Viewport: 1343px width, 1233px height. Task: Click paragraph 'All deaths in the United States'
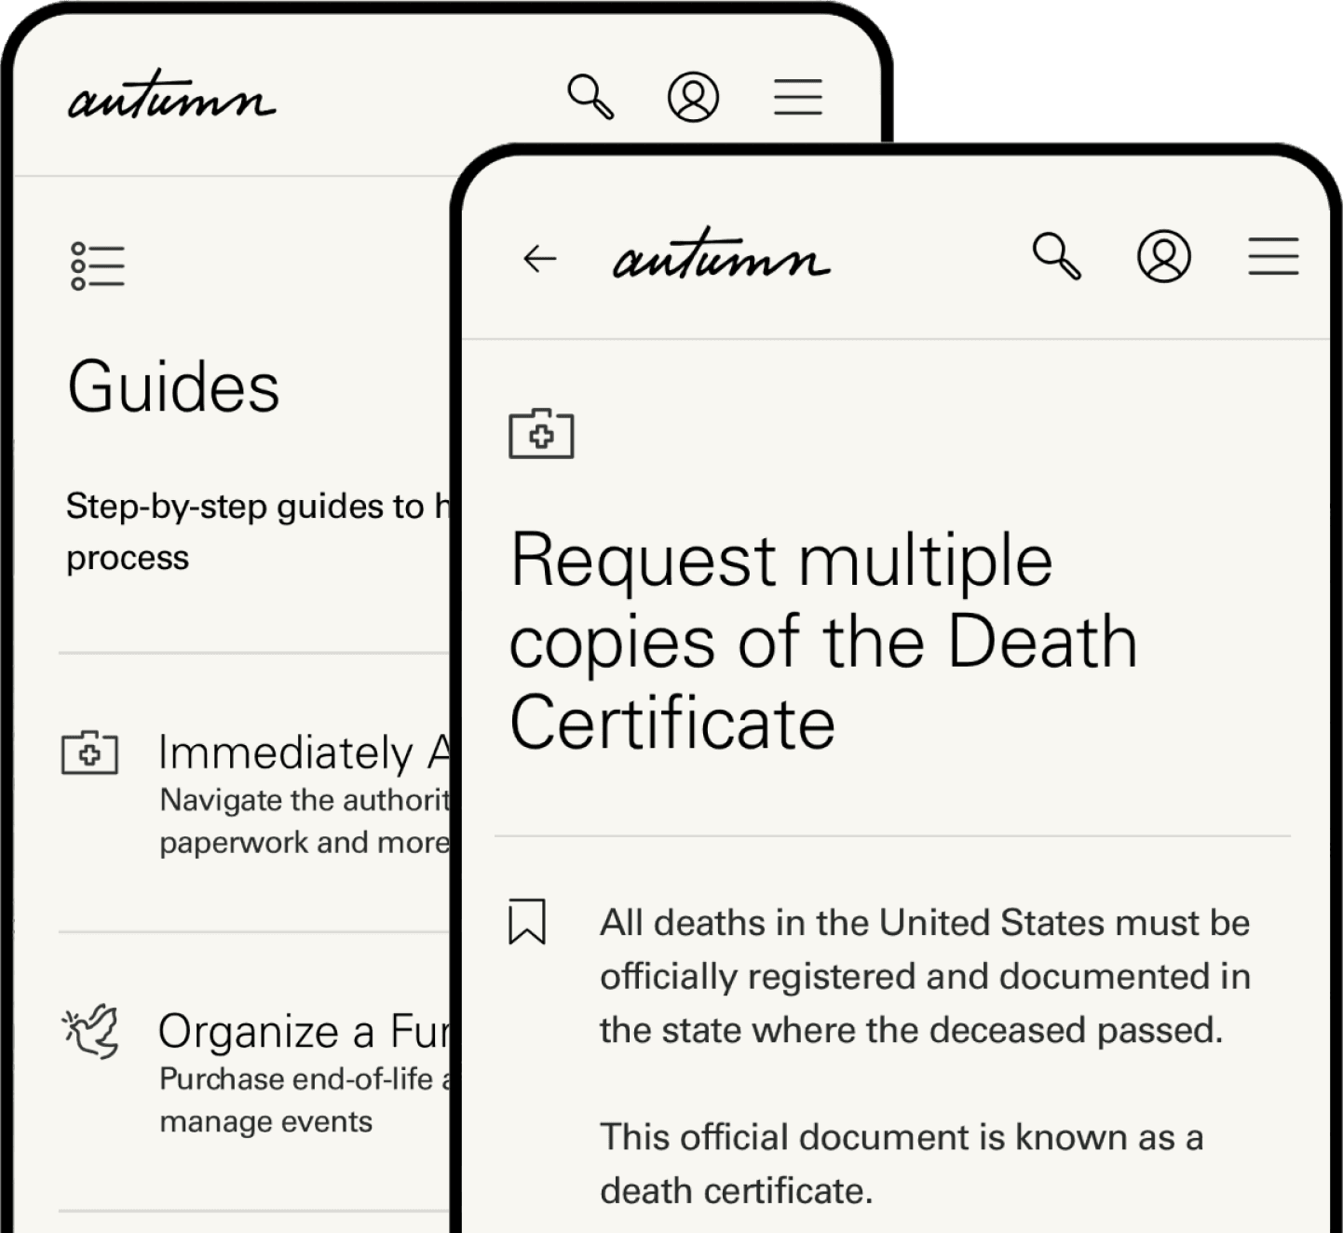[x=925, y=976]
